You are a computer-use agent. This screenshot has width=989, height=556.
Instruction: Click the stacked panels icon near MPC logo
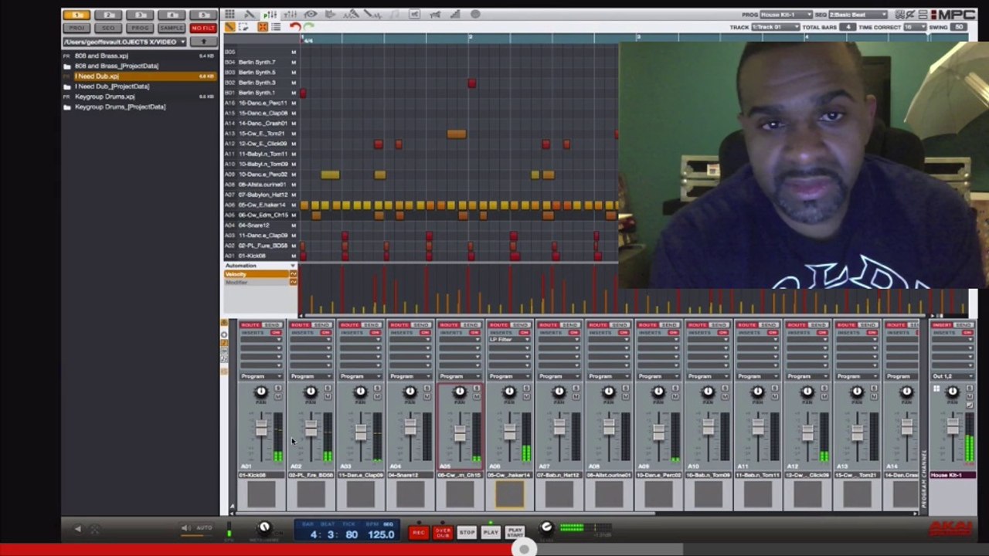[x=923, y=15]
